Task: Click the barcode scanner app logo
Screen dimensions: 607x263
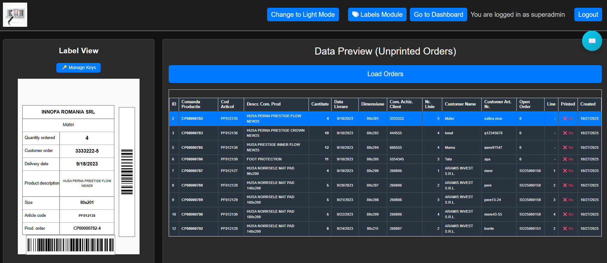Action: coord(15,15)
